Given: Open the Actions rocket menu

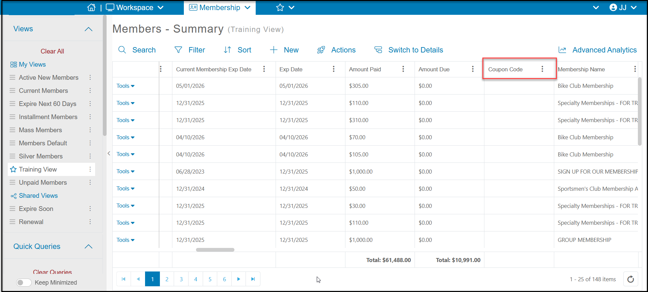Looking at the screenshot, I should click(x=336, y=50).
